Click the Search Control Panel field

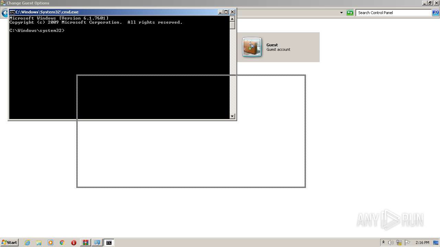394,13
